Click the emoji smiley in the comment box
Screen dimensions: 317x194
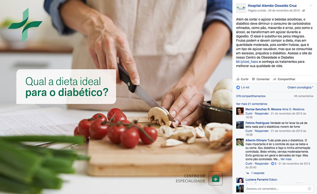pos(309,188)
